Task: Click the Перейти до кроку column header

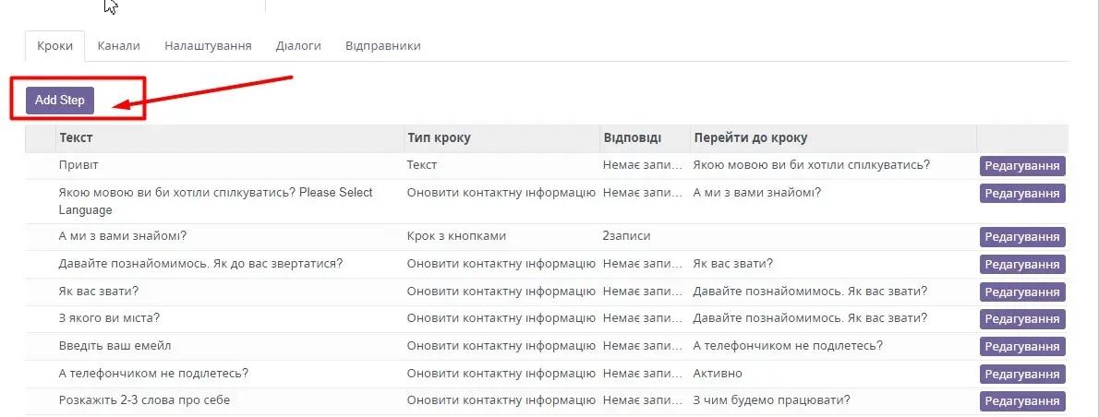Action: (750, 138)
